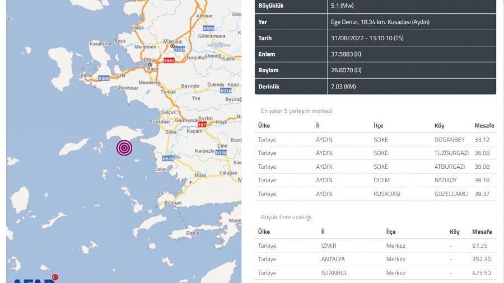The image size is (504, 283).
Task: Click the D555 road shield near Akhisar
Action: [x=208, y=28]
